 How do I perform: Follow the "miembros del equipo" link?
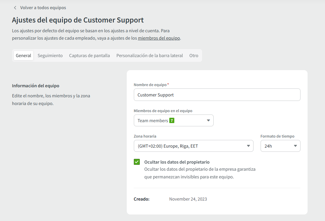click(x=159, y=38)
